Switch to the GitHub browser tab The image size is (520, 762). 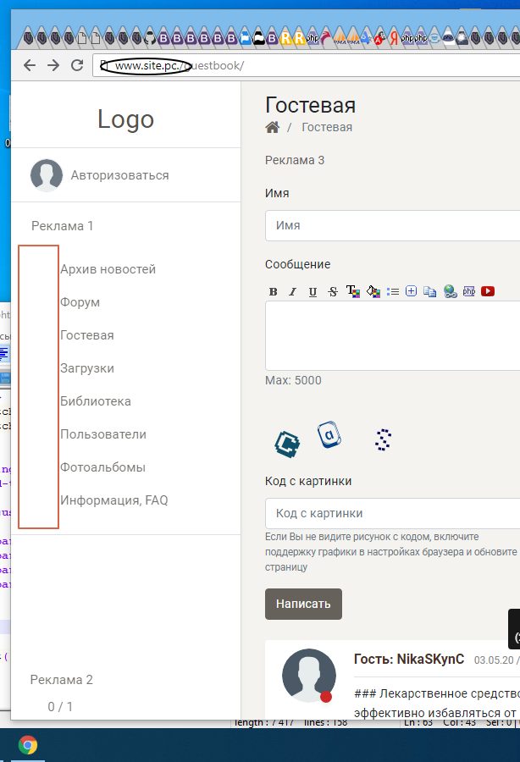150,38
